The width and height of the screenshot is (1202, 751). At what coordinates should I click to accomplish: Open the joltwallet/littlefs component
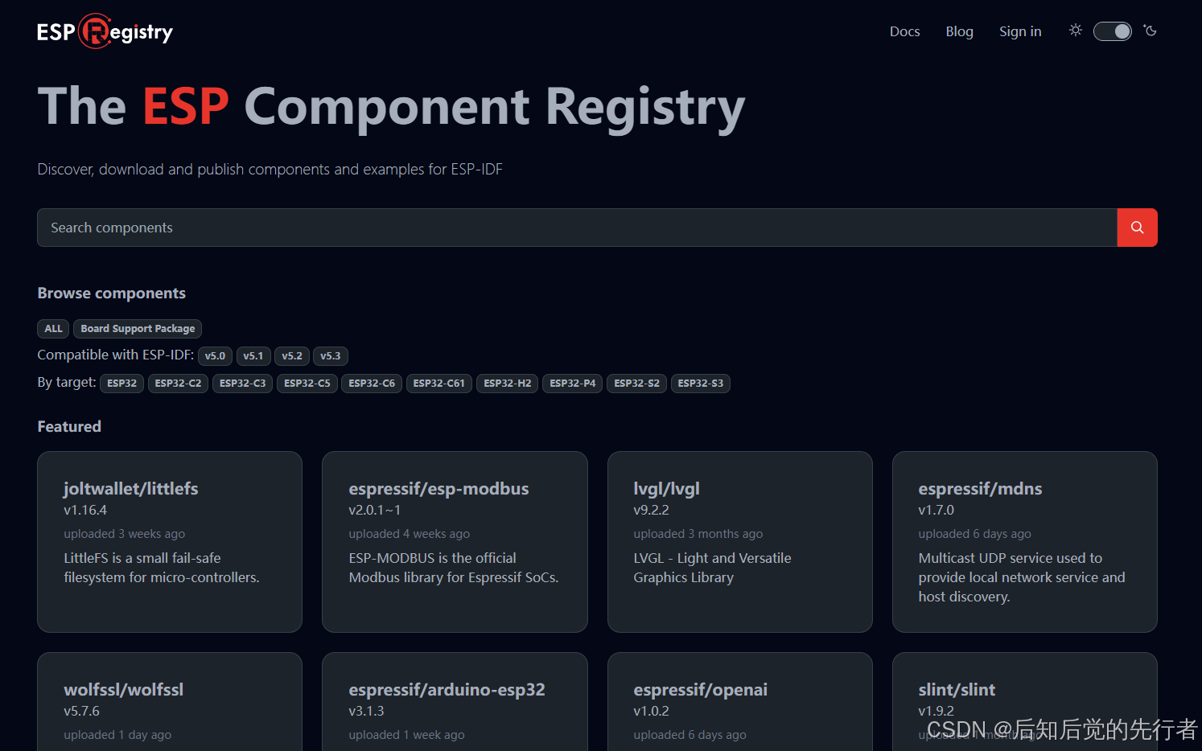(131, 489)
